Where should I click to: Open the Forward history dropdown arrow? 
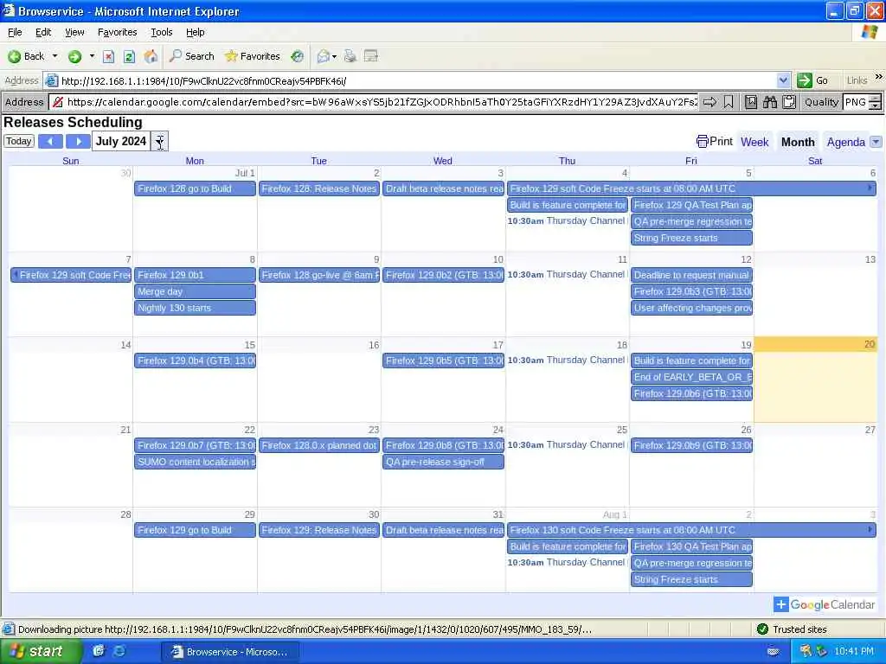92,56
